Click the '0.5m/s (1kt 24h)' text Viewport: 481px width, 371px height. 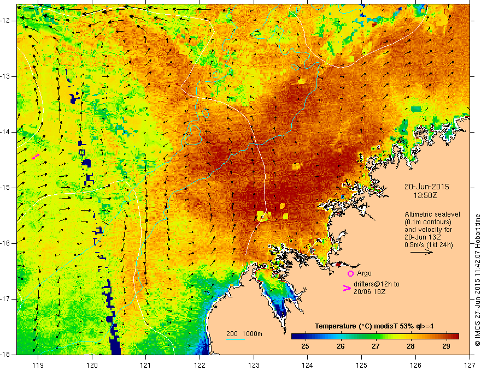[x=429, y=244]
